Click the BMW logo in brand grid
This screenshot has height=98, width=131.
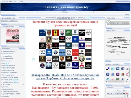(56, 52)
